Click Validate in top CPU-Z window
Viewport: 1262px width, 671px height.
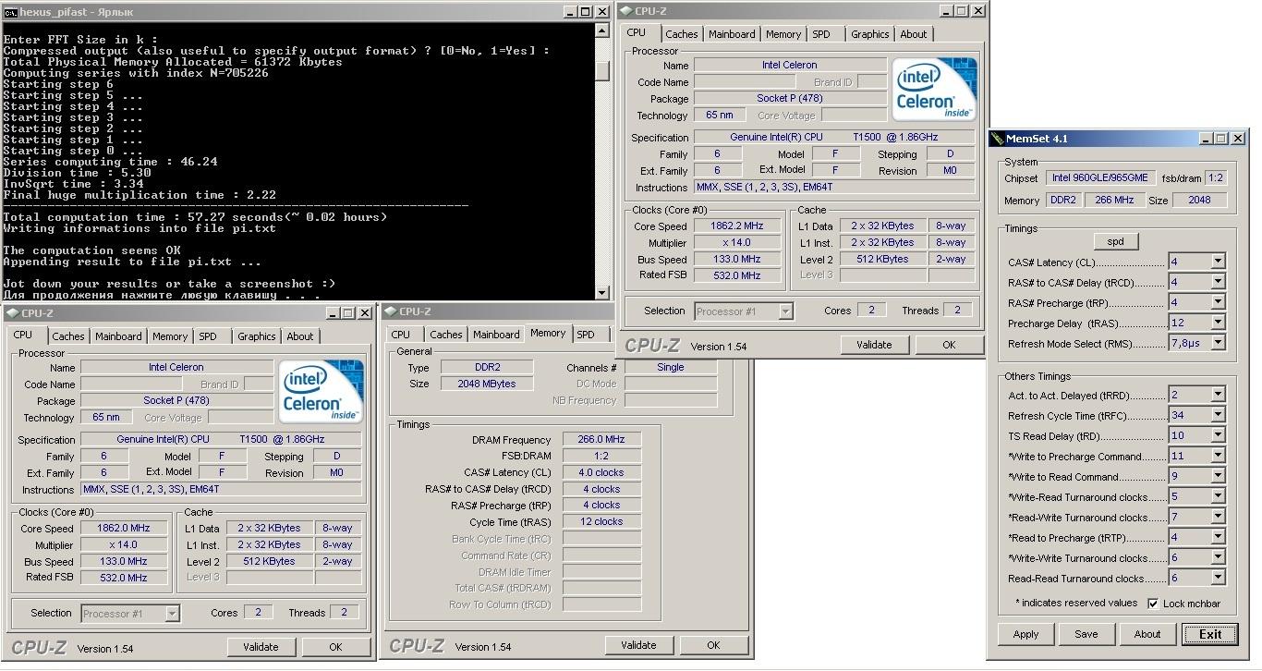tap(874, 345)
